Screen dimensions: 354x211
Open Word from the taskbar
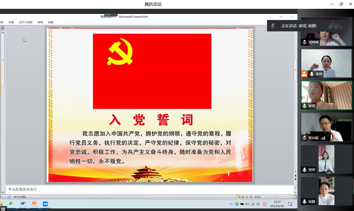click(x=23, y=204)
